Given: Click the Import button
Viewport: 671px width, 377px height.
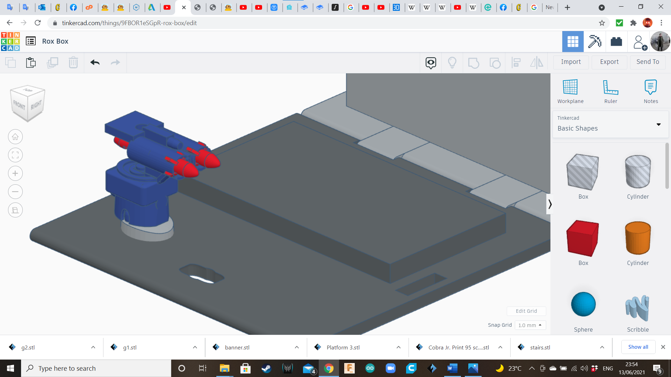Looking at the screenshot, I should (x=571, y=62).
